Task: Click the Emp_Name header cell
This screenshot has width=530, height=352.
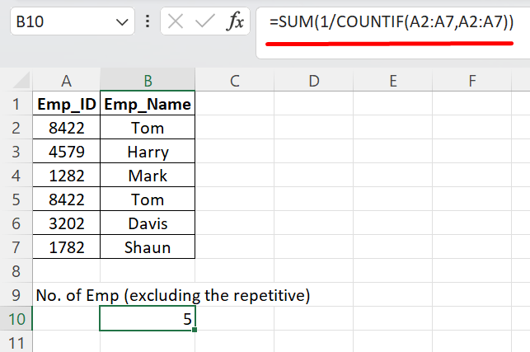Action: click(x=148, y=104)
